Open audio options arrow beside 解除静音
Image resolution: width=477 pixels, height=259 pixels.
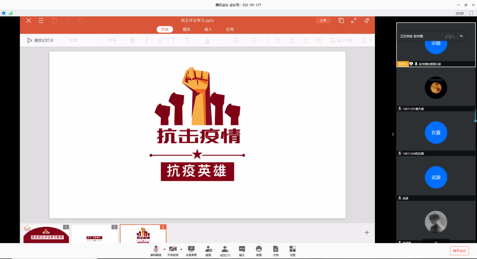coord(164,249)
